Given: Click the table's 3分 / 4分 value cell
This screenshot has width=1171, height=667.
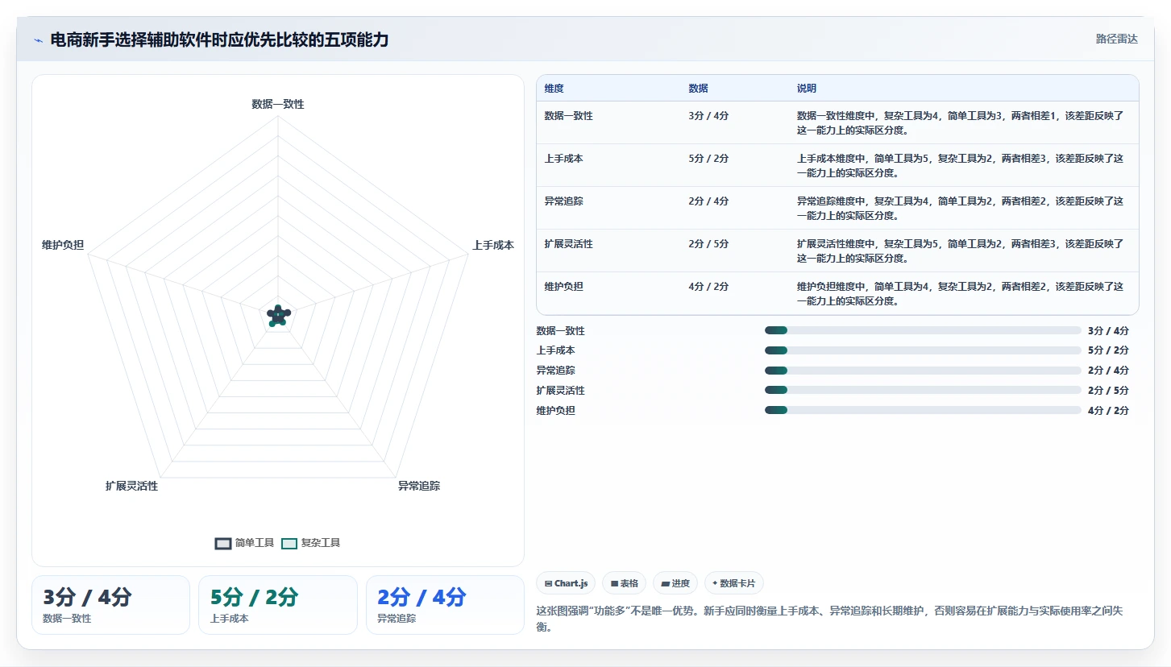Looking at the screenshot, I should click(708, 116).
